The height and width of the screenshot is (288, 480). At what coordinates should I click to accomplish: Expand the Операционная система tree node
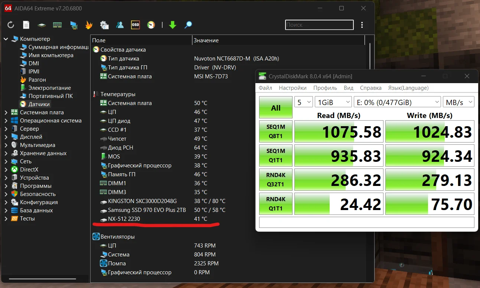(x=6, y=121)
